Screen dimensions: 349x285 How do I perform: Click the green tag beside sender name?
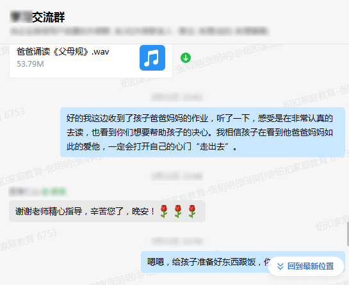(54, 192)
